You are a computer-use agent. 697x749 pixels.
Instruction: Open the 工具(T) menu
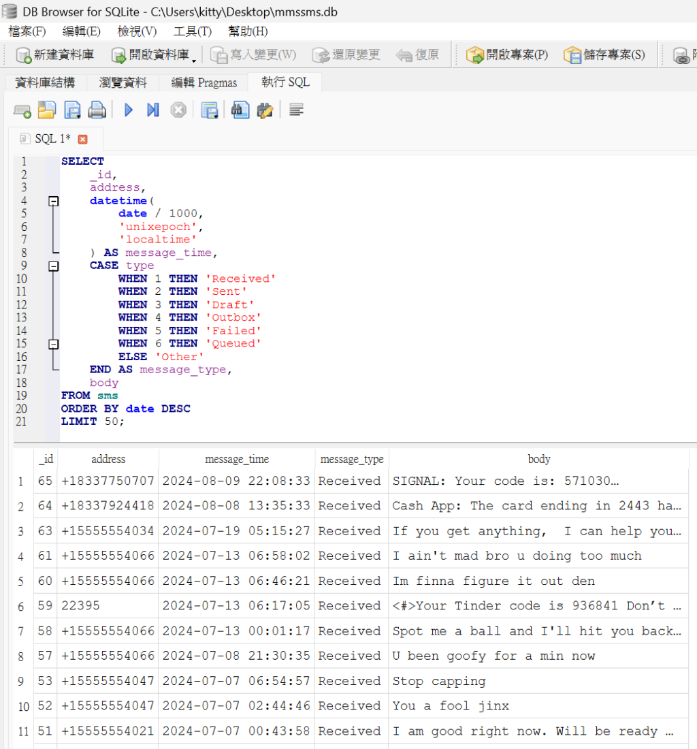193,31
